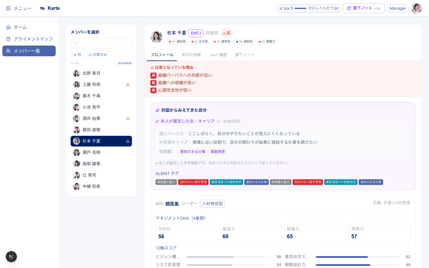Switch to the 部下ノート tab
The width and height of the screenshot is (429, 268).
point(245,55)
